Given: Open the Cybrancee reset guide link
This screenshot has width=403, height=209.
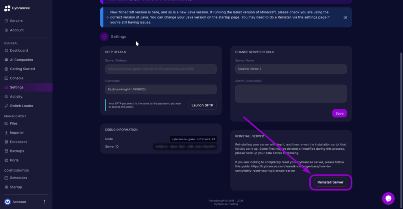Looking at the screenshot, I should point(283,169).
